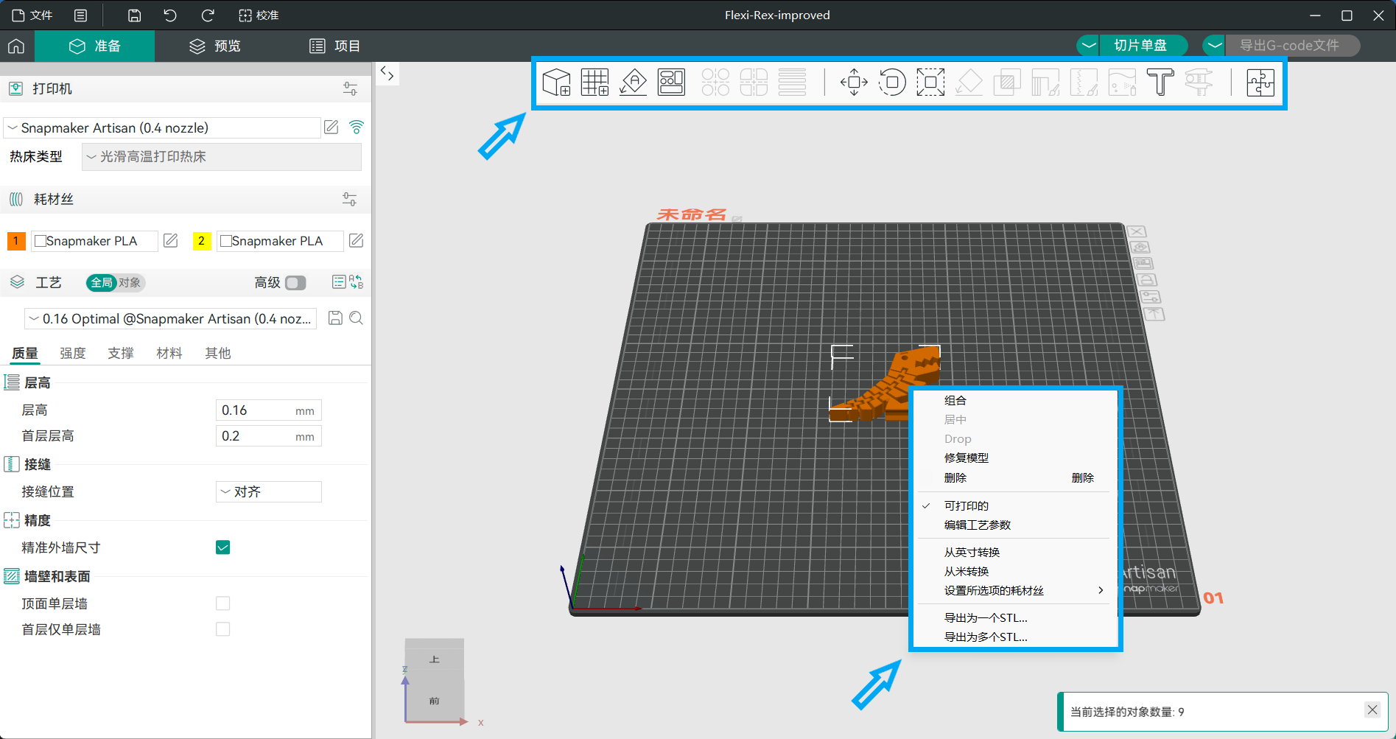Click the Support painting tool

tap(1045, 82)
